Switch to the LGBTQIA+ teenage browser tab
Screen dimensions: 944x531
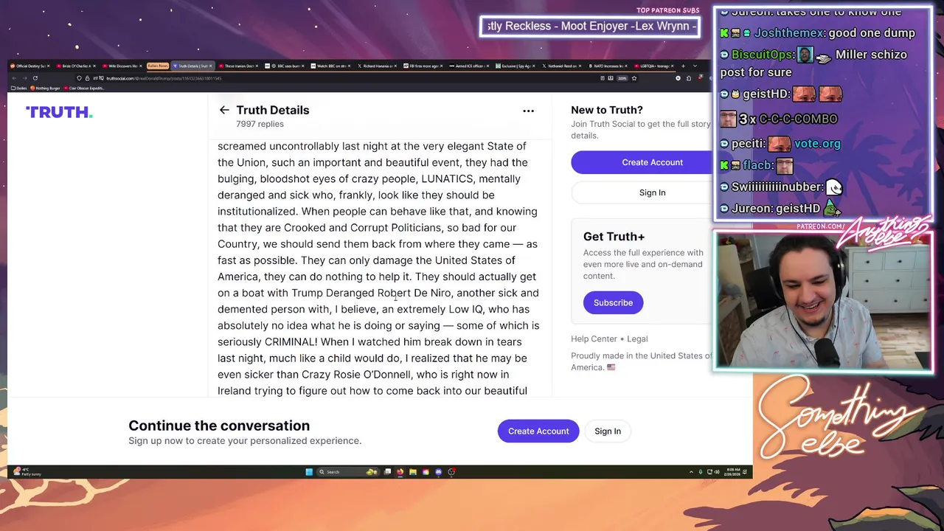click(653, 66)
